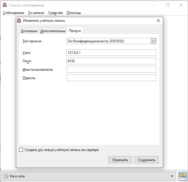Image resolution: width=188 pixels, height=182 pixels.
Task: Click the Узел field containing 127.0.0.1
Action: [111, 52]
